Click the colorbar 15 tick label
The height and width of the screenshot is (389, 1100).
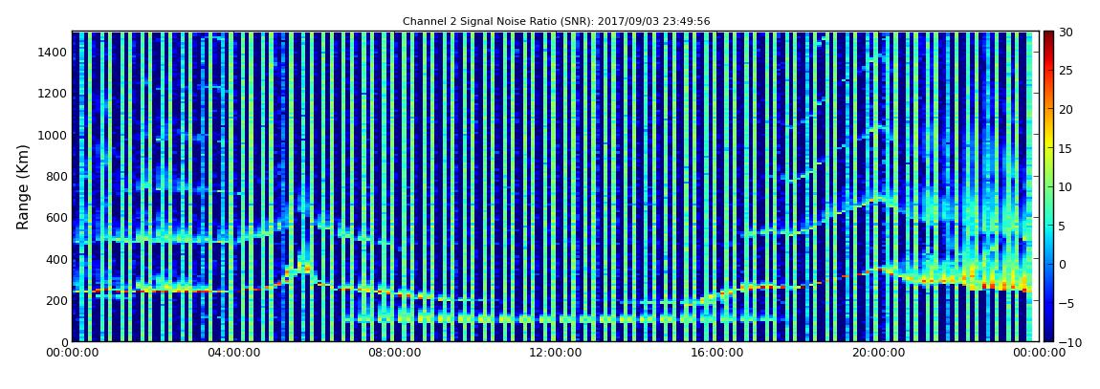tap(1066, 148)
